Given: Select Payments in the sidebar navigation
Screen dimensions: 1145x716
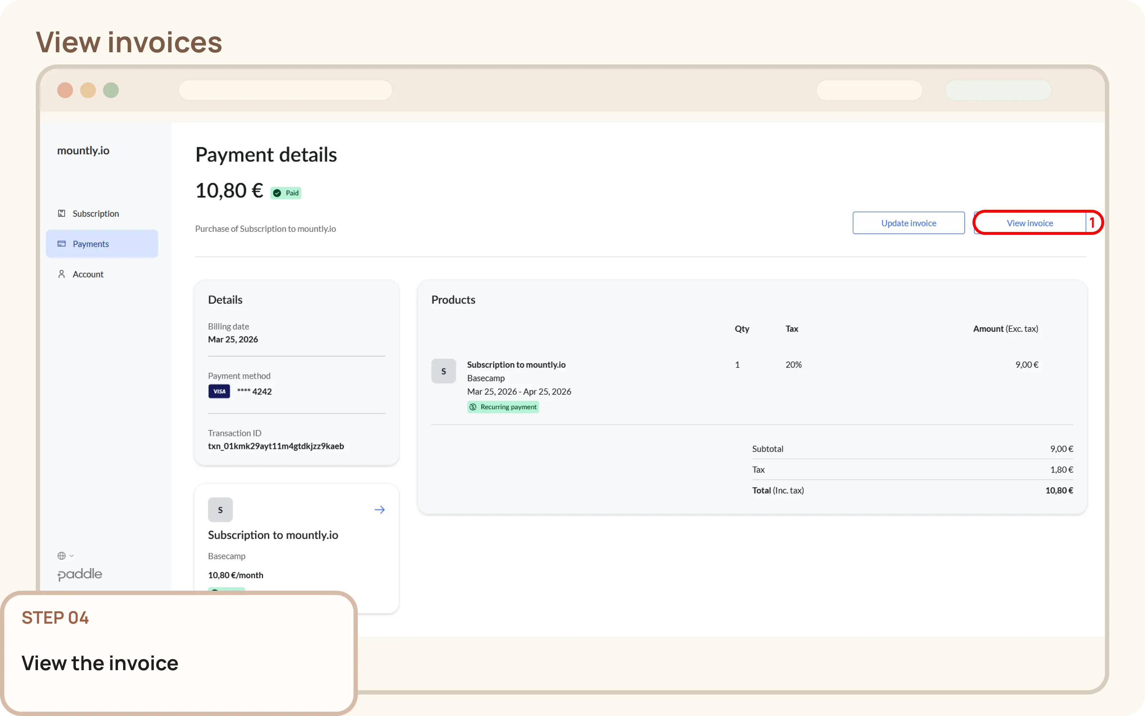Looking at the screenshot, I should (91, 243).
